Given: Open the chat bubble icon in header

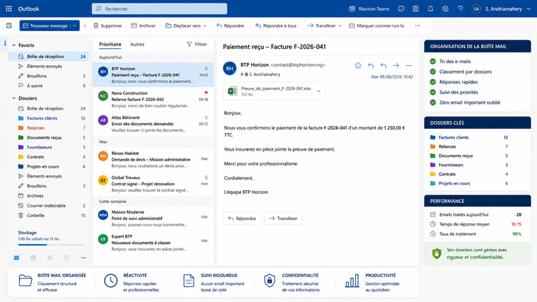Looking at the screenshot, I should [x=401, y=8].
